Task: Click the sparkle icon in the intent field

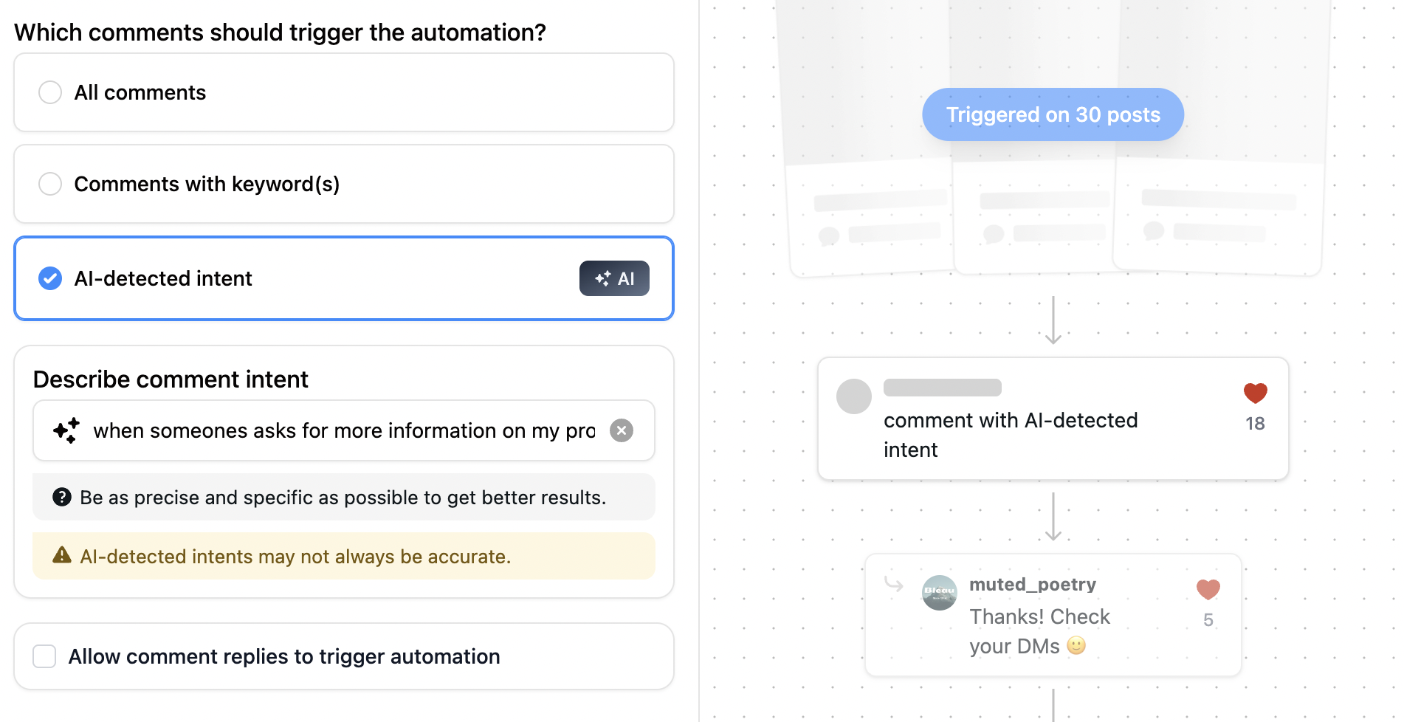Action: click(66, 430)
